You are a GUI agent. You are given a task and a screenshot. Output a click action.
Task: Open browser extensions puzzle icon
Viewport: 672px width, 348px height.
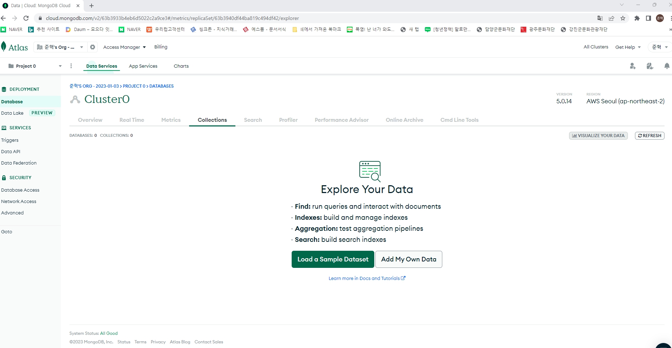[x=637, y=18]
